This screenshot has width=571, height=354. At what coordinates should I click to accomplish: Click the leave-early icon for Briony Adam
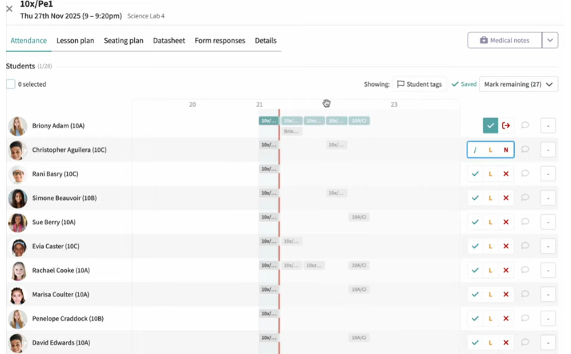click(506, 125)
